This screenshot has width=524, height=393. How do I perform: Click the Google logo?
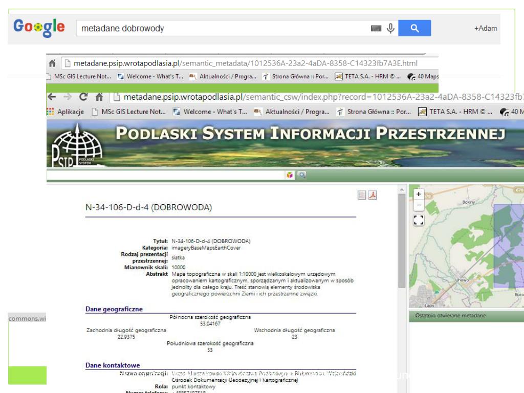point(39,28)
